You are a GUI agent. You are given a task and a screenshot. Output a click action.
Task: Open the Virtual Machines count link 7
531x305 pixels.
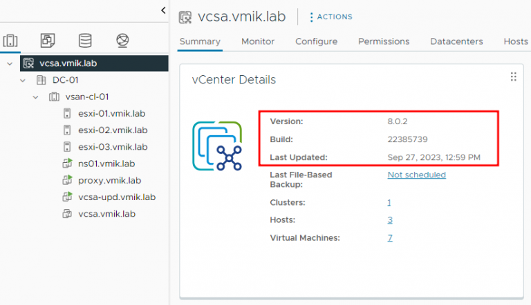pyautogui.click(x=390, y=238)
